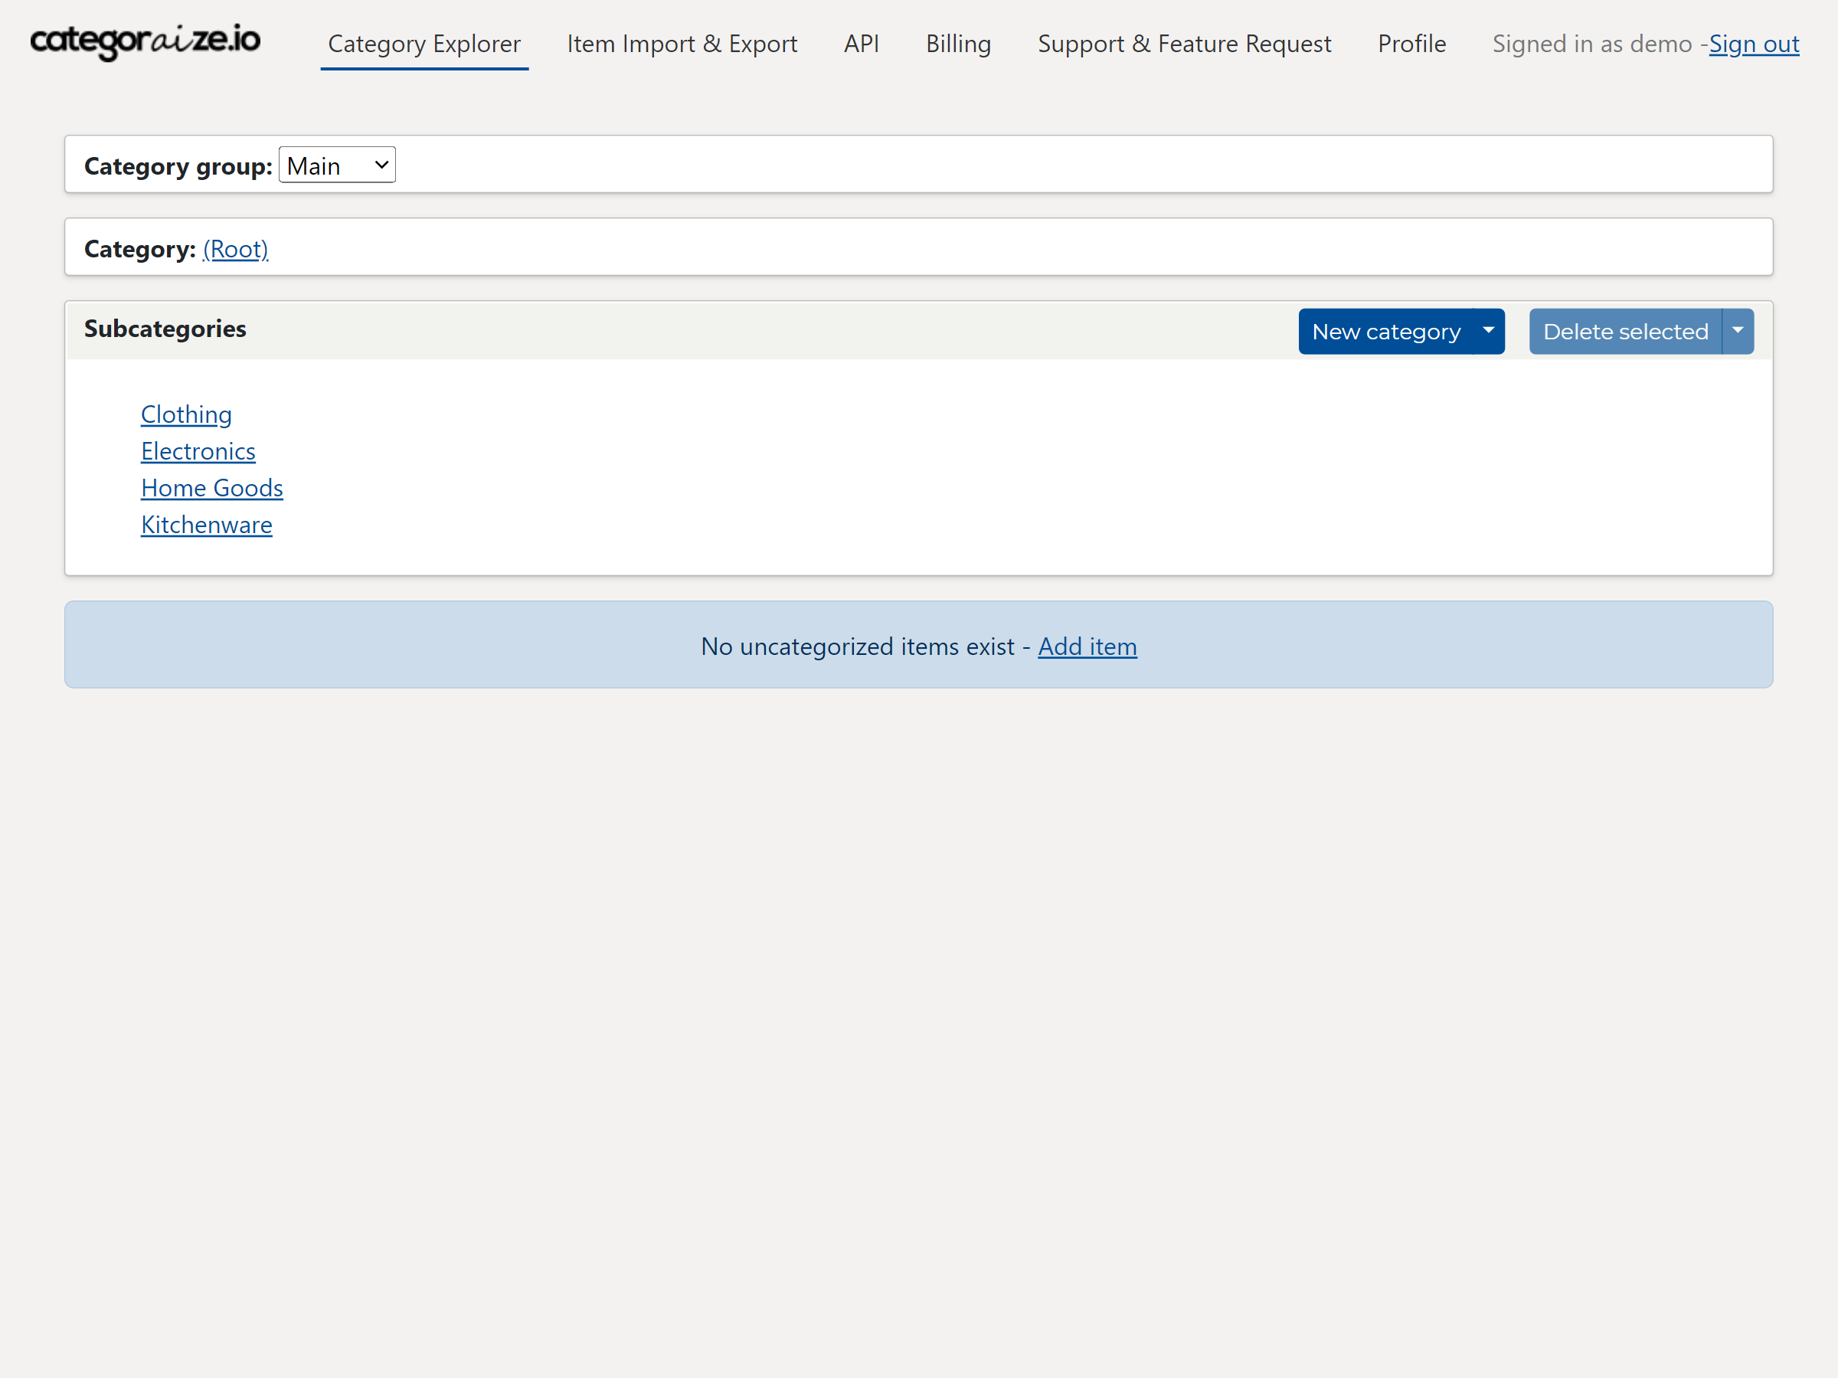Go to Item Import & Export
The height and width of the screenshot is (1378, 1838).
(682, 44)
